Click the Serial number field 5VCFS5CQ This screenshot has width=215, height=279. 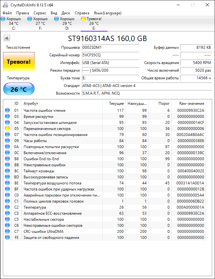[x=110, y=55]
